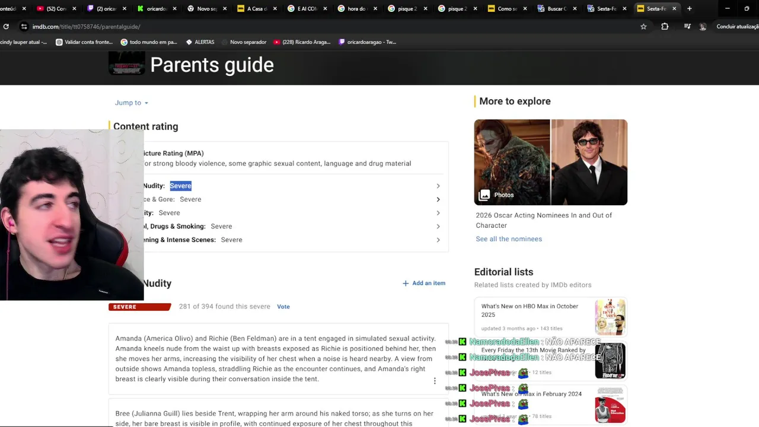Click the Add an item plus icon
This screenshot has height=427, width=759.
[406, 283]
